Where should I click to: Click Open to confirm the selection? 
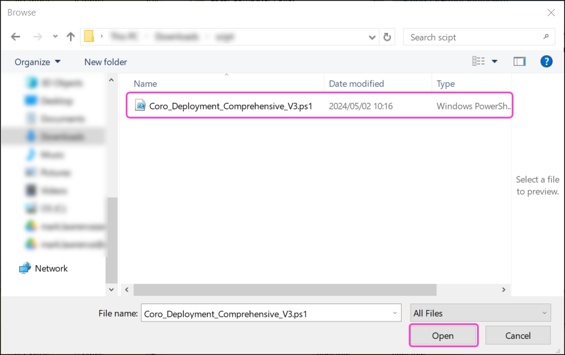[443, 335]
